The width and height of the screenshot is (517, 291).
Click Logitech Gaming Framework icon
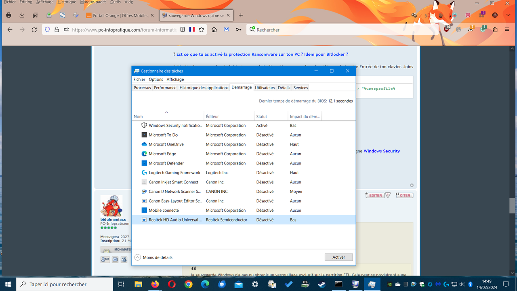(x=144, y=173)
